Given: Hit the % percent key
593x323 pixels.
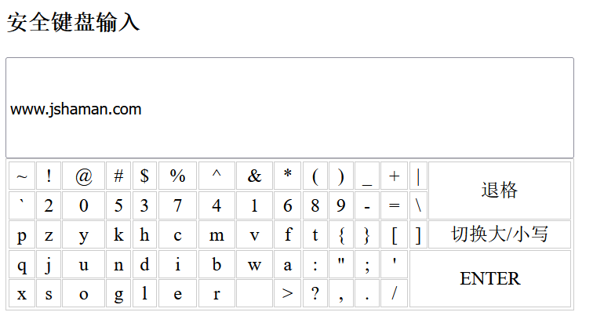Looking at the screenshot, I should click(178, 176).
